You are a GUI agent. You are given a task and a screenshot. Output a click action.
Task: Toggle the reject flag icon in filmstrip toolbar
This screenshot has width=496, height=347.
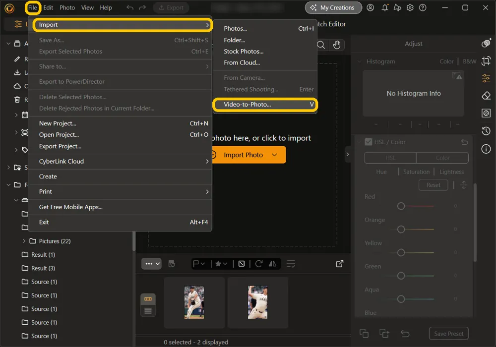click(x=242, y=264)
